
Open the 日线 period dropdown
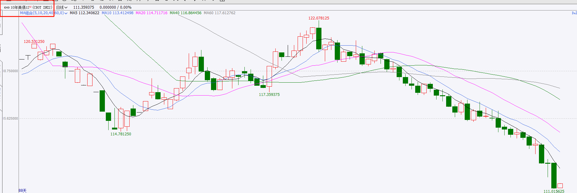(62, 7)
